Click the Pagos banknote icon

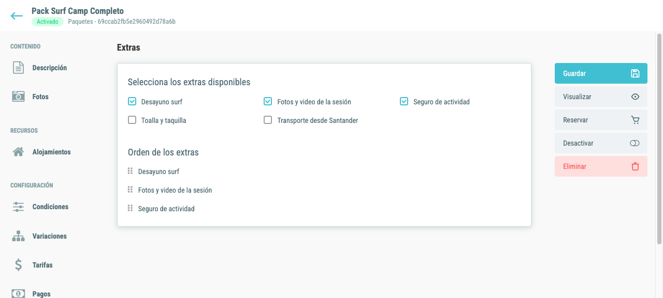click(x=18, y=293)
